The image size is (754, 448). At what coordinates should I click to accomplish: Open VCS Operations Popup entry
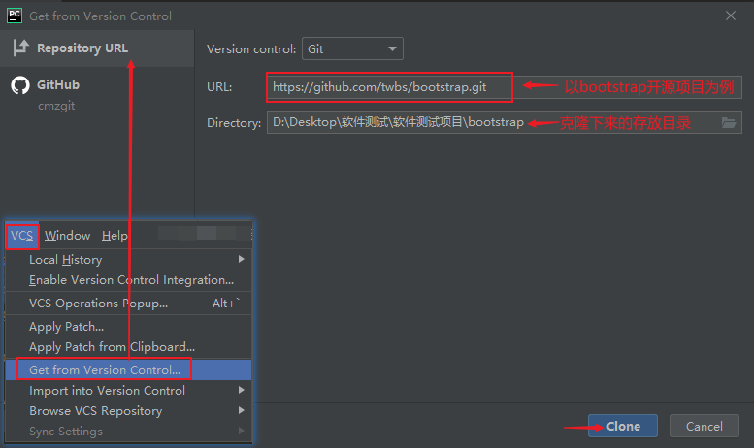pos(128,304)
